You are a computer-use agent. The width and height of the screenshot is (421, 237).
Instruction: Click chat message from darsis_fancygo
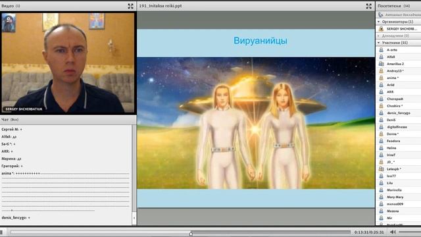tap(16, 217)
